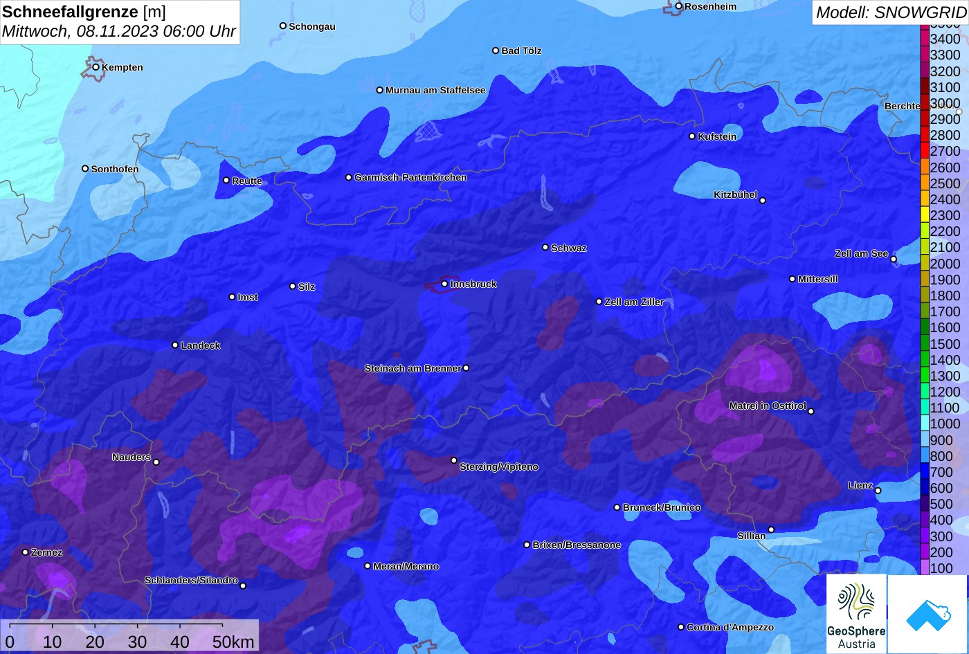Click the Murnau am Staffelsee label
The height and width of the screenshot is (654, 969).
[x=435, y=90]
